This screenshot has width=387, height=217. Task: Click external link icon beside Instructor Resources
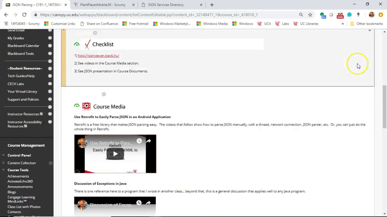(x=41, y=114)
